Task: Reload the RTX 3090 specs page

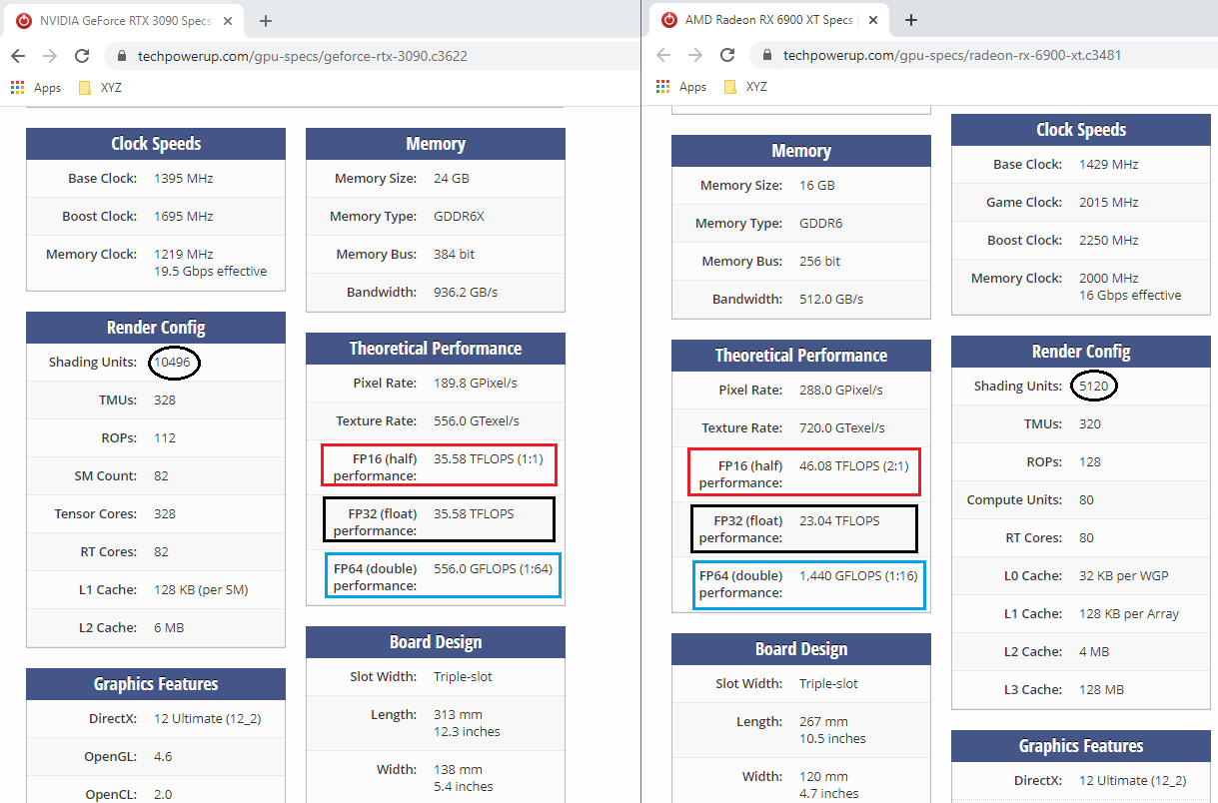Action: (x=82, y=56)
